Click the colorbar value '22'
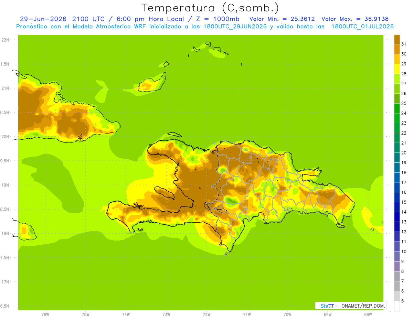This screenshot has width=413, height=319. click(404, 133)
